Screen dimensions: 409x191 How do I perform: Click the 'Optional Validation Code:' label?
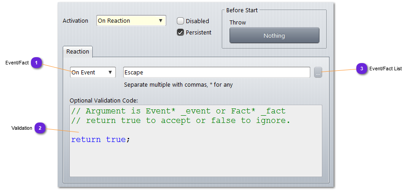click(104, 100)
